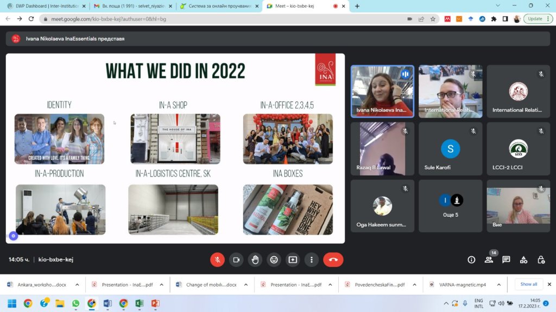This screenshot has height=312, width=556.
Task: Reload the Meet page
Action: [31, 19]
